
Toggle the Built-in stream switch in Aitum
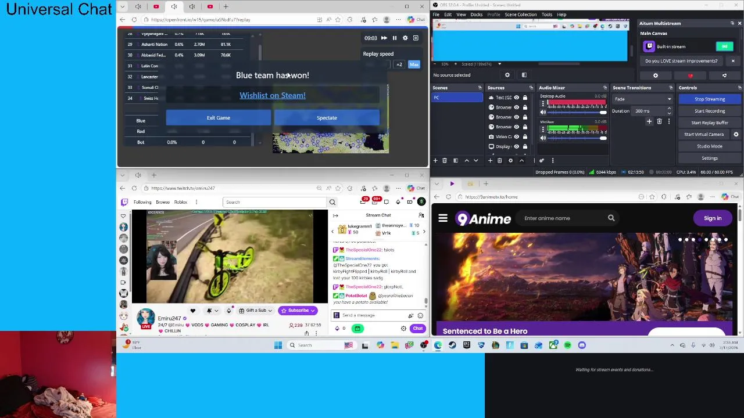pos(724,46)
